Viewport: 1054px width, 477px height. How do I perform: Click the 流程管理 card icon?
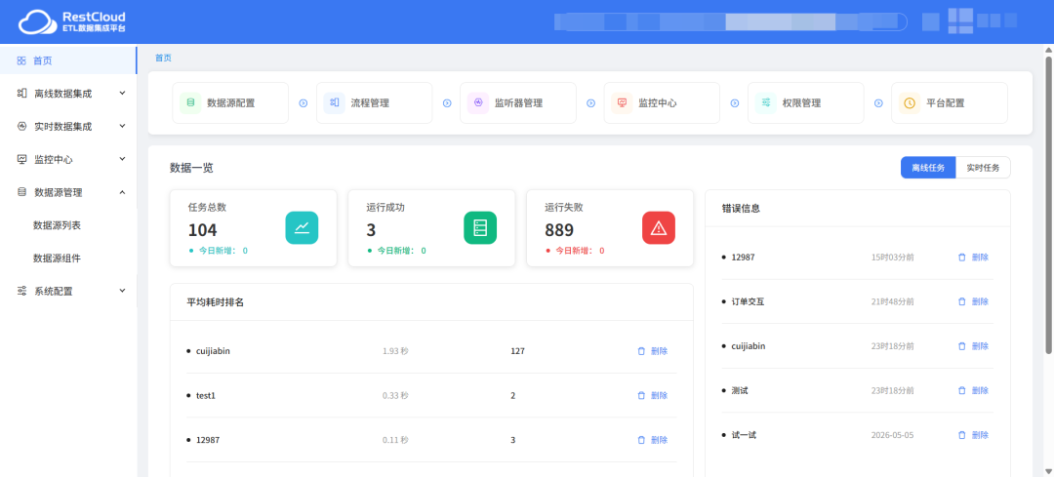pos(334,103)
